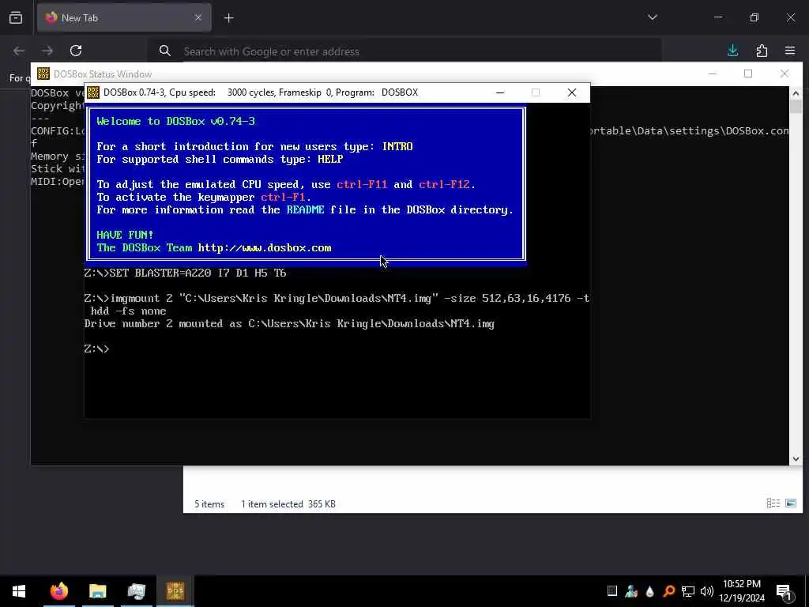
Task: Click the SET BLASTER=A220 I7 D1 H5 T6 line
Action: pos(185,273)
